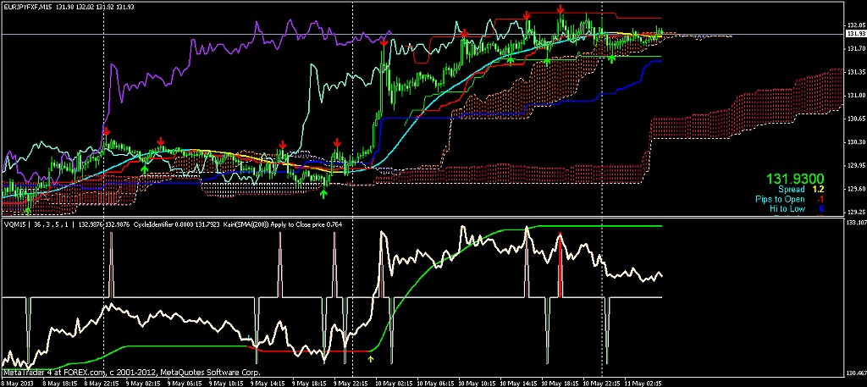Click the 10 May 18:15 time axis label
Screen dimensions: 867x387
[x=559, y=383]
